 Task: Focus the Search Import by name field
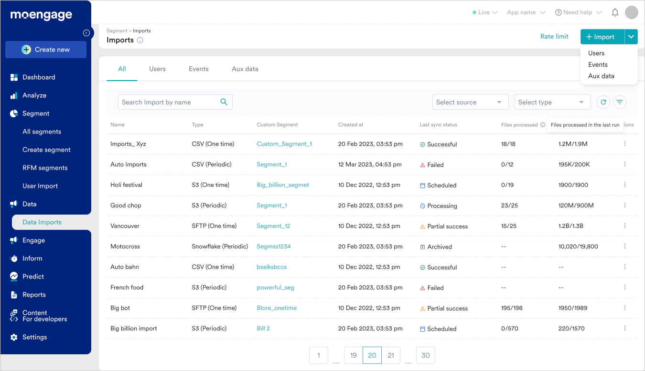[175, 102]
